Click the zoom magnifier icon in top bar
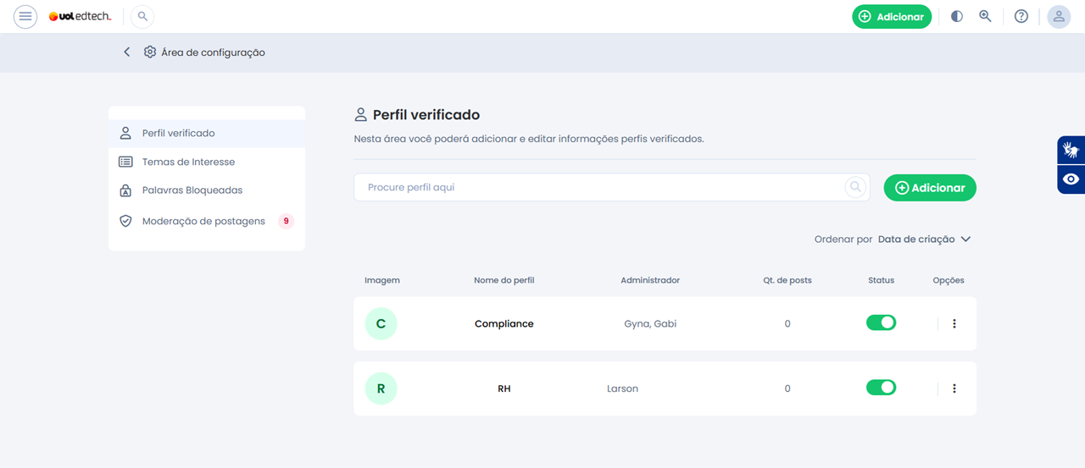 985,16
